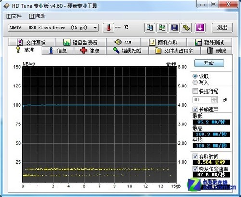Click the 67.6 MB/秒 burst rate value
241x197 pixels.
coord(211,174)
